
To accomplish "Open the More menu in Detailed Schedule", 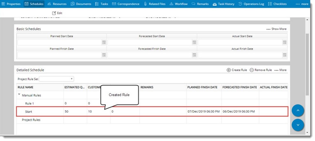I will [281, 70].
